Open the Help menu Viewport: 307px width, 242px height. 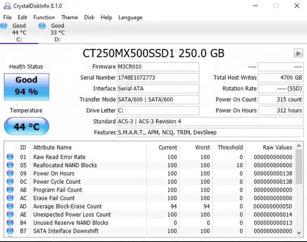106,17
